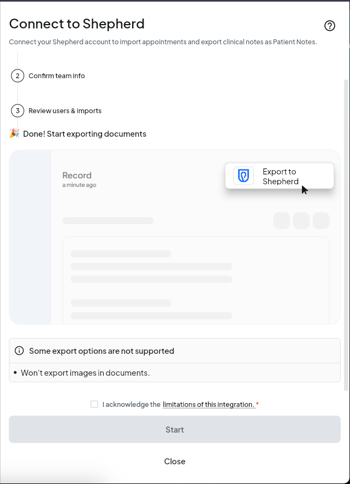Image resolution: width=350 pixels, height=484 pixels.
Task: Select step 2 circle Confirm team info
Action: pyautogui.click(x=17, y=75)
